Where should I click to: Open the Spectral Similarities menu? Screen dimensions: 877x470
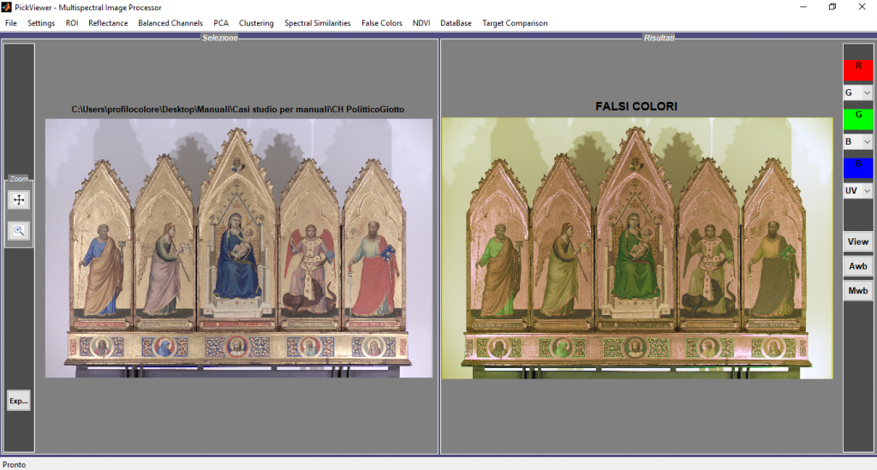318,23
